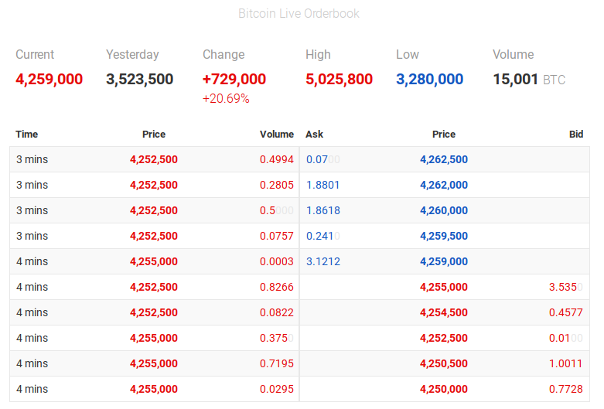This screenshot has width=604, height=409.
Task: Click the Time column header
Action: (26, 135)
